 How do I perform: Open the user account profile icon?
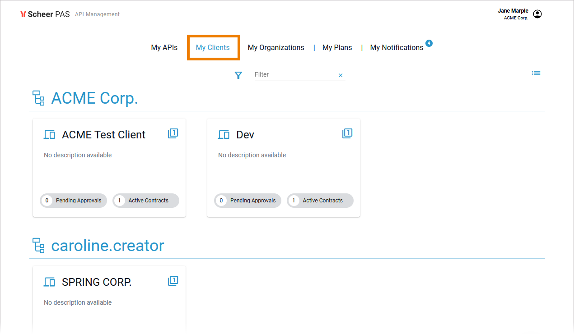click(x=537, y=14)
